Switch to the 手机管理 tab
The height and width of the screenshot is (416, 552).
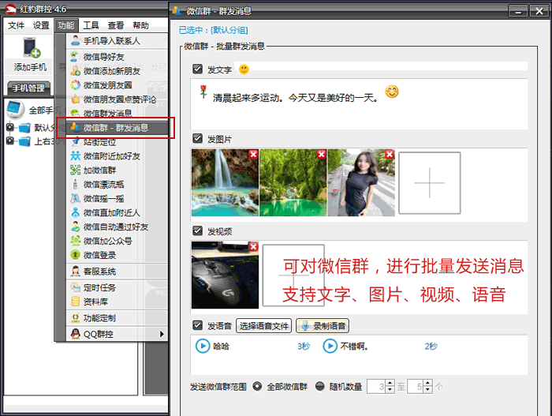pyautogui.click(x=28, y=88)
